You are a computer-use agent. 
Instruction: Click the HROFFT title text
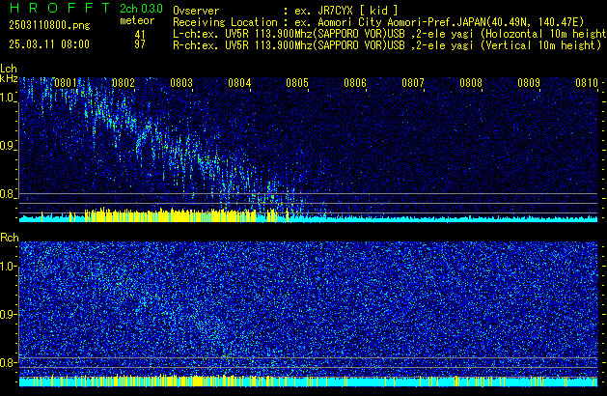point(60,8)
